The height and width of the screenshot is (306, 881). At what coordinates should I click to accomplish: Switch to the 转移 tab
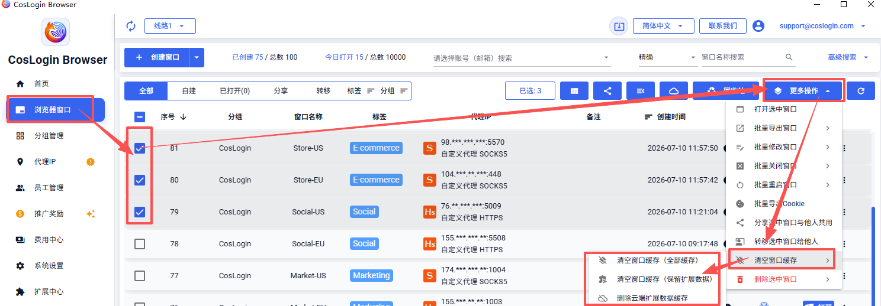click(323, 91)
